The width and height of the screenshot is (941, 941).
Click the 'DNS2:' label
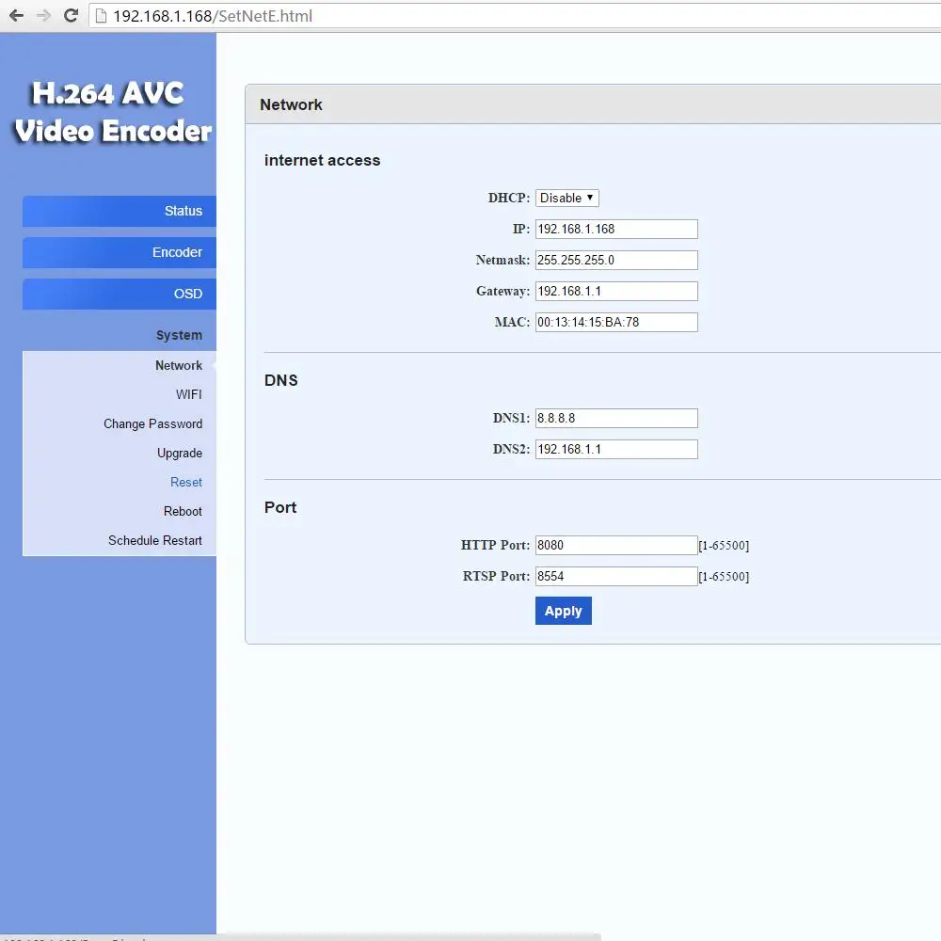coord(511,450)
